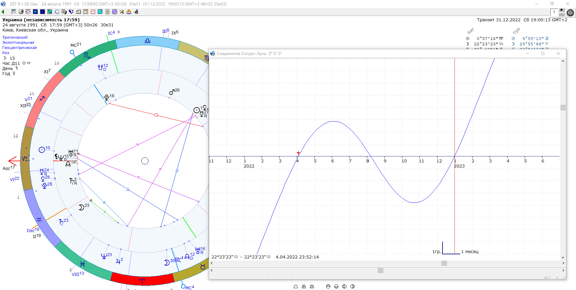Screen dimensions: 576x290
Task: Click the blue planet orbit icon
Action: pyautogui.click(x=35, y=12)
